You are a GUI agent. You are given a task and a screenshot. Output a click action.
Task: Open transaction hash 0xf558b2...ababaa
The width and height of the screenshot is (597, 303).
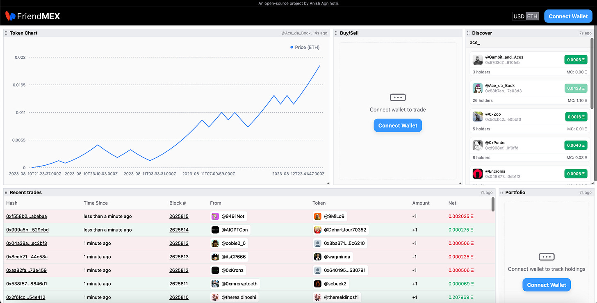27,216
